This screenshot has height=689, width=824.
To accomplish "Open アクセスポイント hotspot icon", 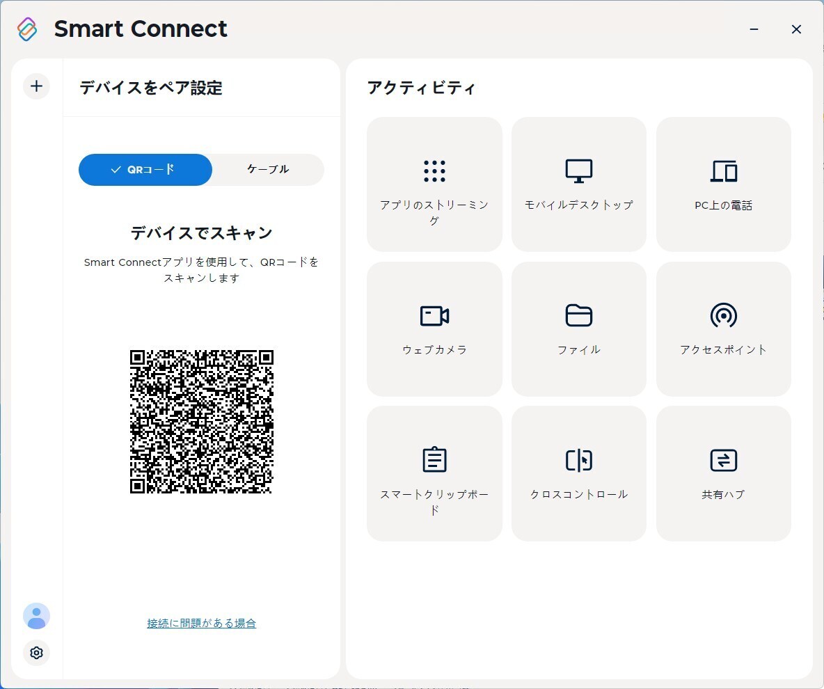I will point(724,315).
